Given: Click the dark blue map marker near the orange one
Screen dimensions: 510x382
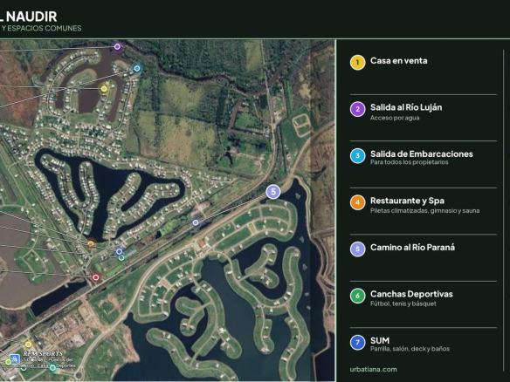Looking at the screenshot, I should coord(119,251).
